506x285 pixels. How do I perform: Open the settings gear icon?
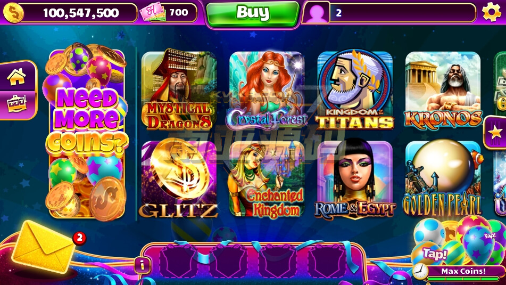click(x=491, y=12)
